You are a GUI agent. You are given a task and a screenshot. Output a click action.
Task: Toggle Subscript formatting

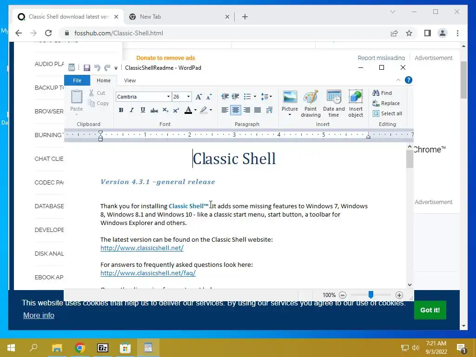[x=165, y=110]
